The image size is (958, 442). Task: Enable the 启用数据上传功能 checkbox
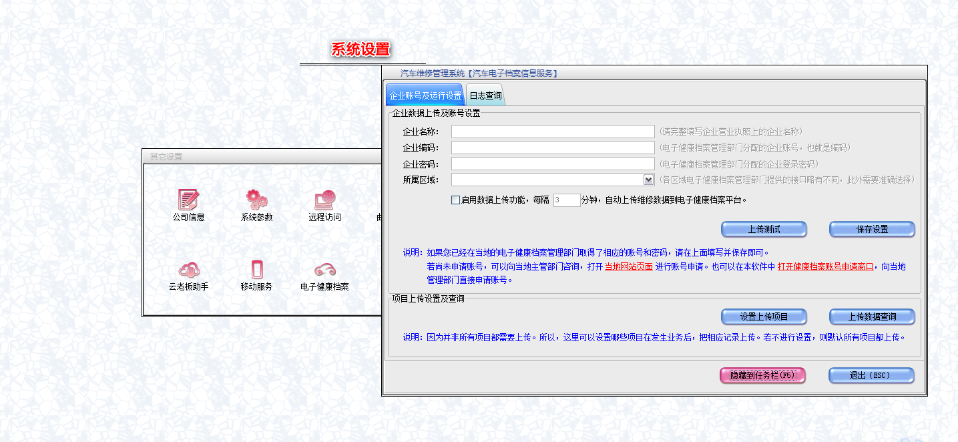[x=456, y=200]
